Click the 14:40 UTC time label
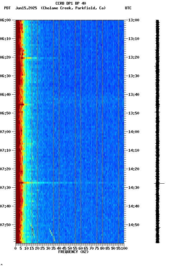 pos(134,207)
